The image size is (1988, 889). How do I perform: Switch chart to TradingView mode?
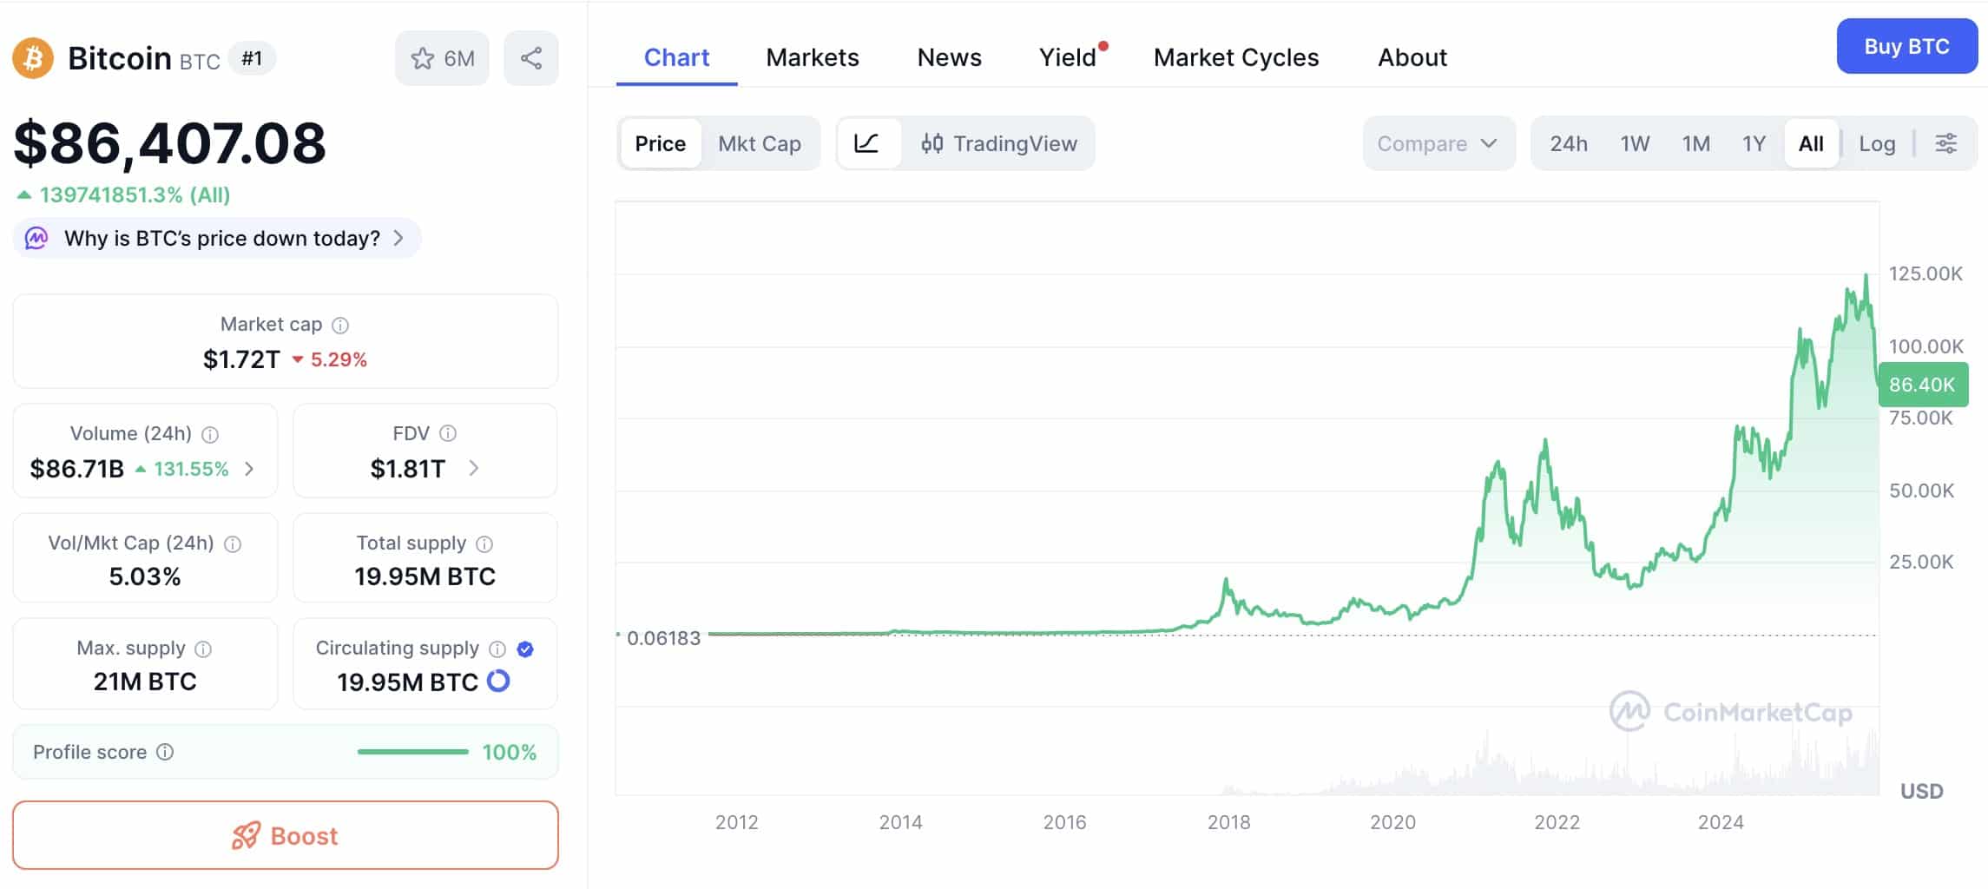pos(999,143)
